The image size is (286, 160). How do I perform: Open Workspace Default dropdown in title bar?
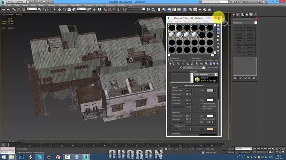[x=16, y=2]
